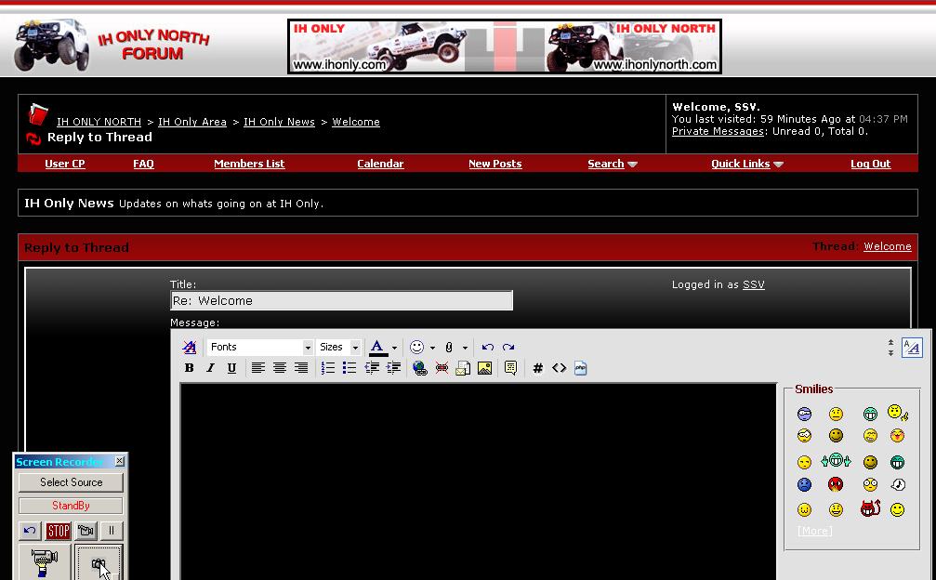Open Private Messages link
The width and height of the screenshot is (936, 580).
click(x=718, y=131)
